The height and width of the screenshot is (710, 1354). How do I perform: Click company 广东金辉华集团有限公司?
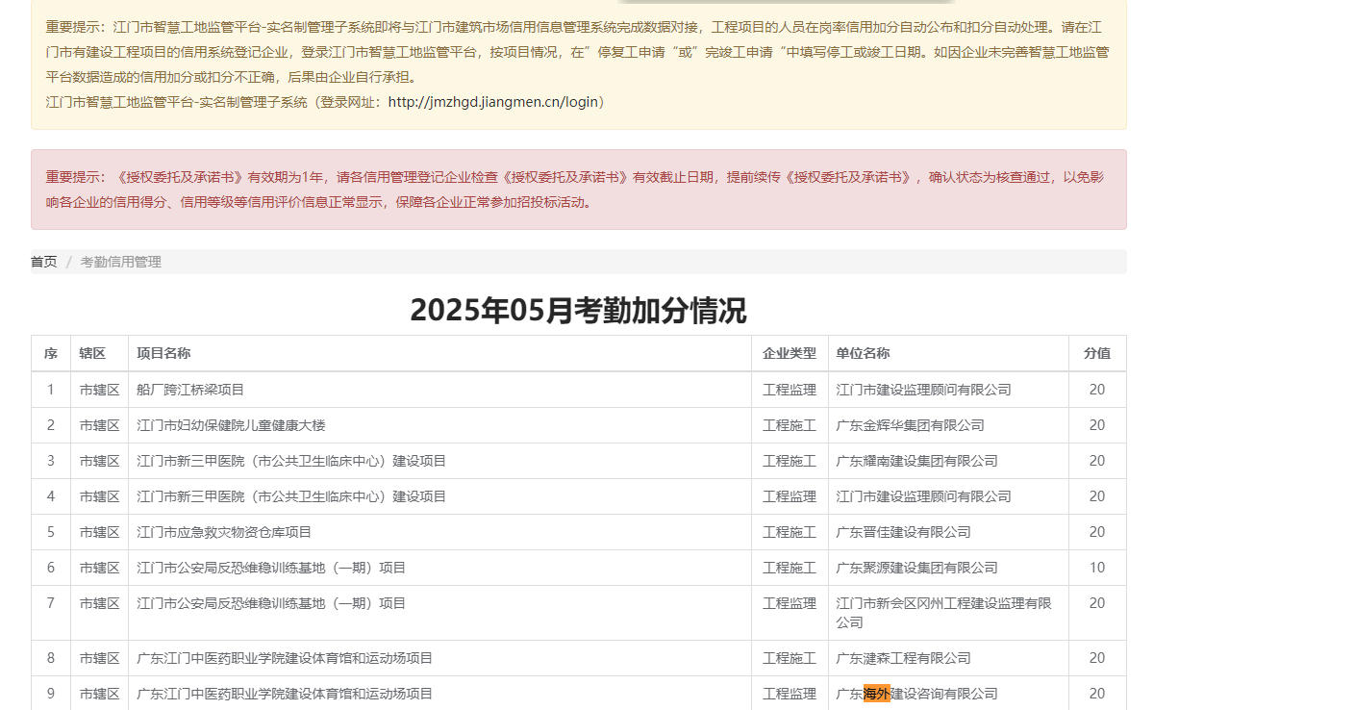click(910, 425)
